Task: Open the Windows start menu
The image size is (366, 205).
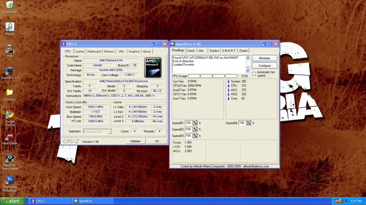Action: point(13,201)
